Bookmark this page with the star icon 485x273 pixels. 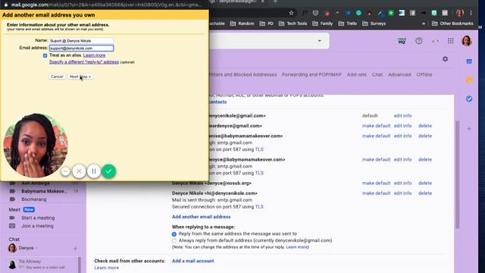pos(291,13)
